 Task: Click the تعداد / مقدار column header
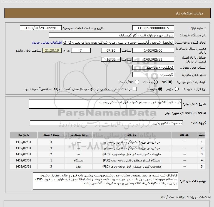(x=51, y=135)
